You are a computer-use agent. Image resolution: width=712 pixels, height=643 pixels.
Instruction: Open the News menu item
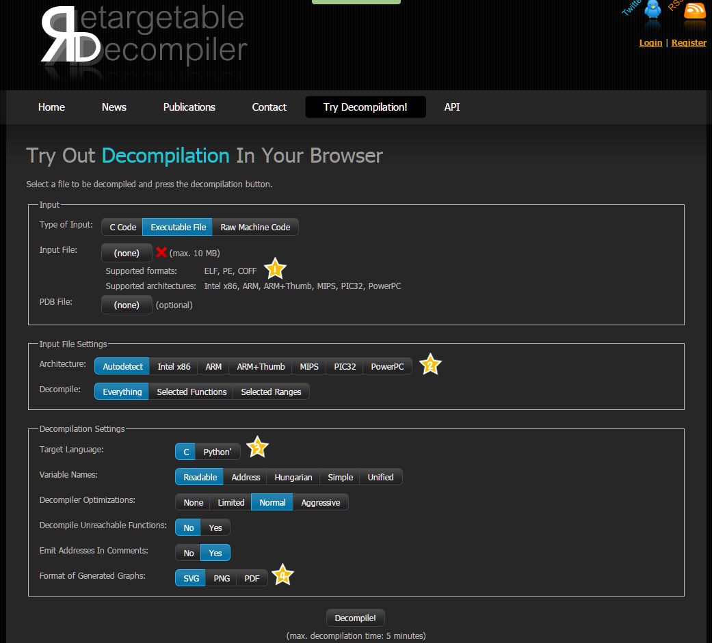(x=114, y=107)
